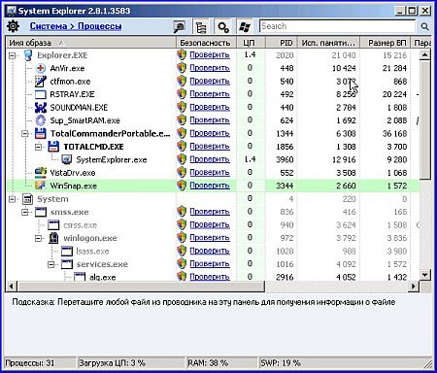Click Проверить link for lsass.exe
The image size is (437, 373).
point(210,251)
